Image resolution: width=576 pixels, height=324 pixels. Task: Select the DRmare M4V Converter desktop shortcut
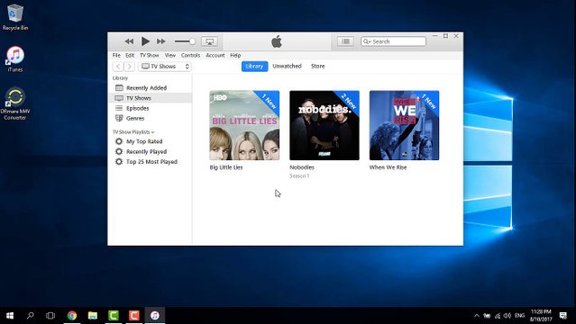coord(15,103)
